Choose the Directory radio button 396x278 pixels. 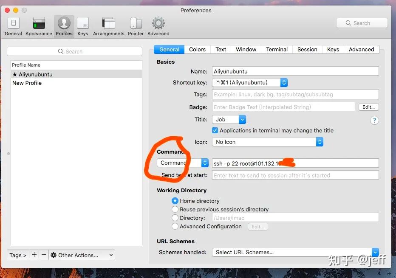[x=175, y=218]
